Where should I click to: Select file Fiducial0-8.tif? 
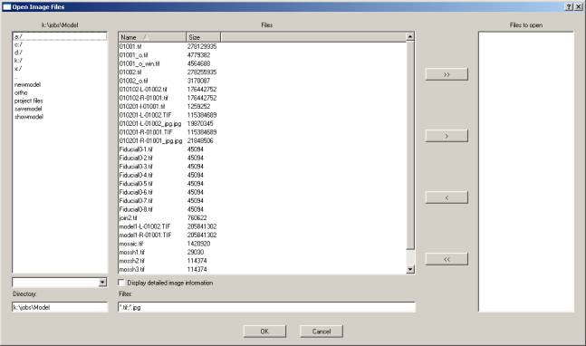(136, 209)
